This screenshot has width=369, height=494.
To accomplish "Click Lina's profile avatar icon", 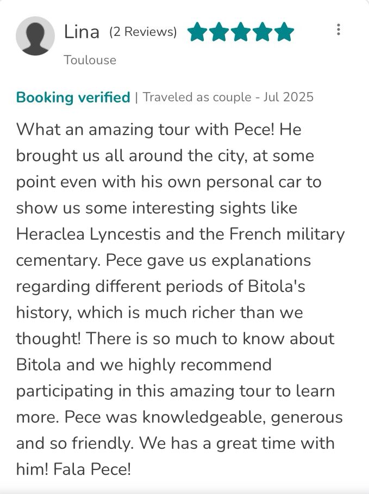I will click(x=35, y=36).
